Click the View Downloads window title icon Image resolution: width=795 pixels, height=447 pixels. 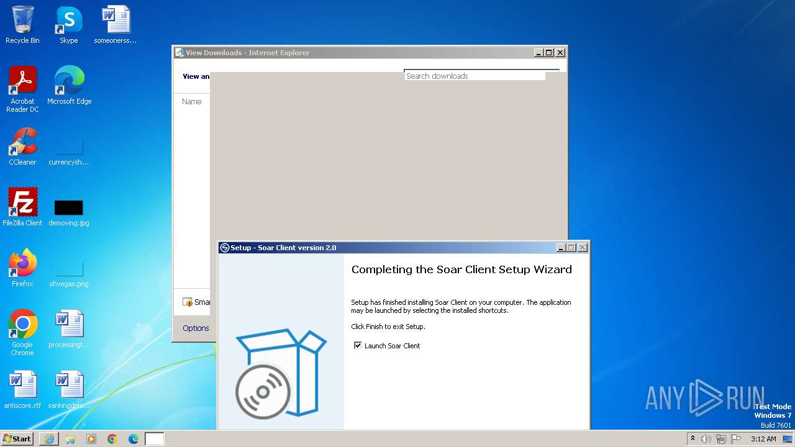point(179,53)
